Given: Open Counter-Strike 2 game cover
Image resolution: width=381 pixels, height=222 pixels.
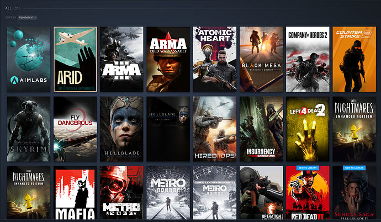Looking at the screenshot, I should pos(353,59).
